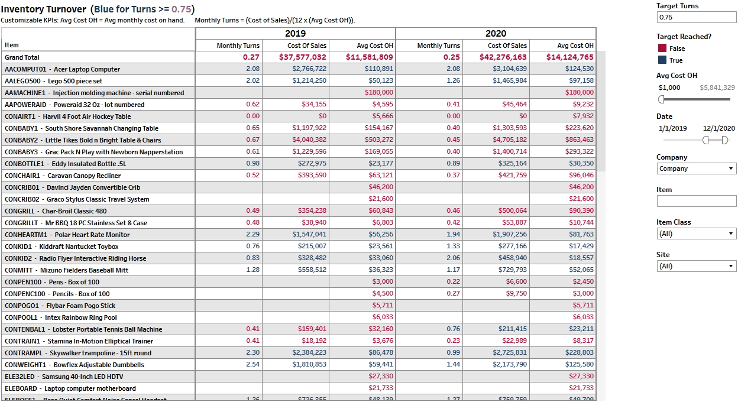Click the True dark blue legend swatch

coord(662,60)
